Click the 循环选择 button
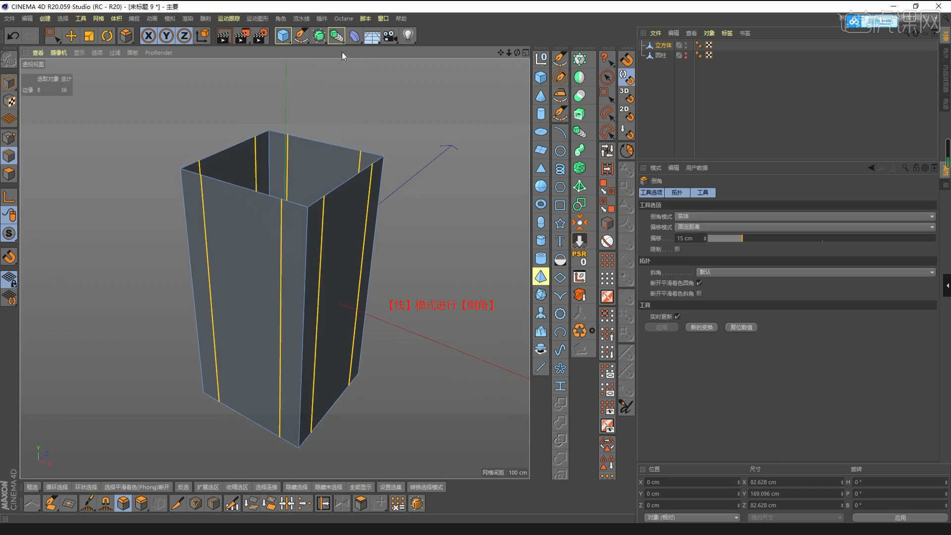 (x=56, y=487)
